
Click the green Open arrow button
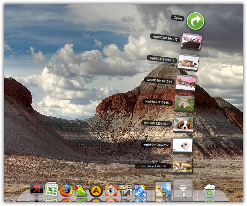[x=195, y=21]
